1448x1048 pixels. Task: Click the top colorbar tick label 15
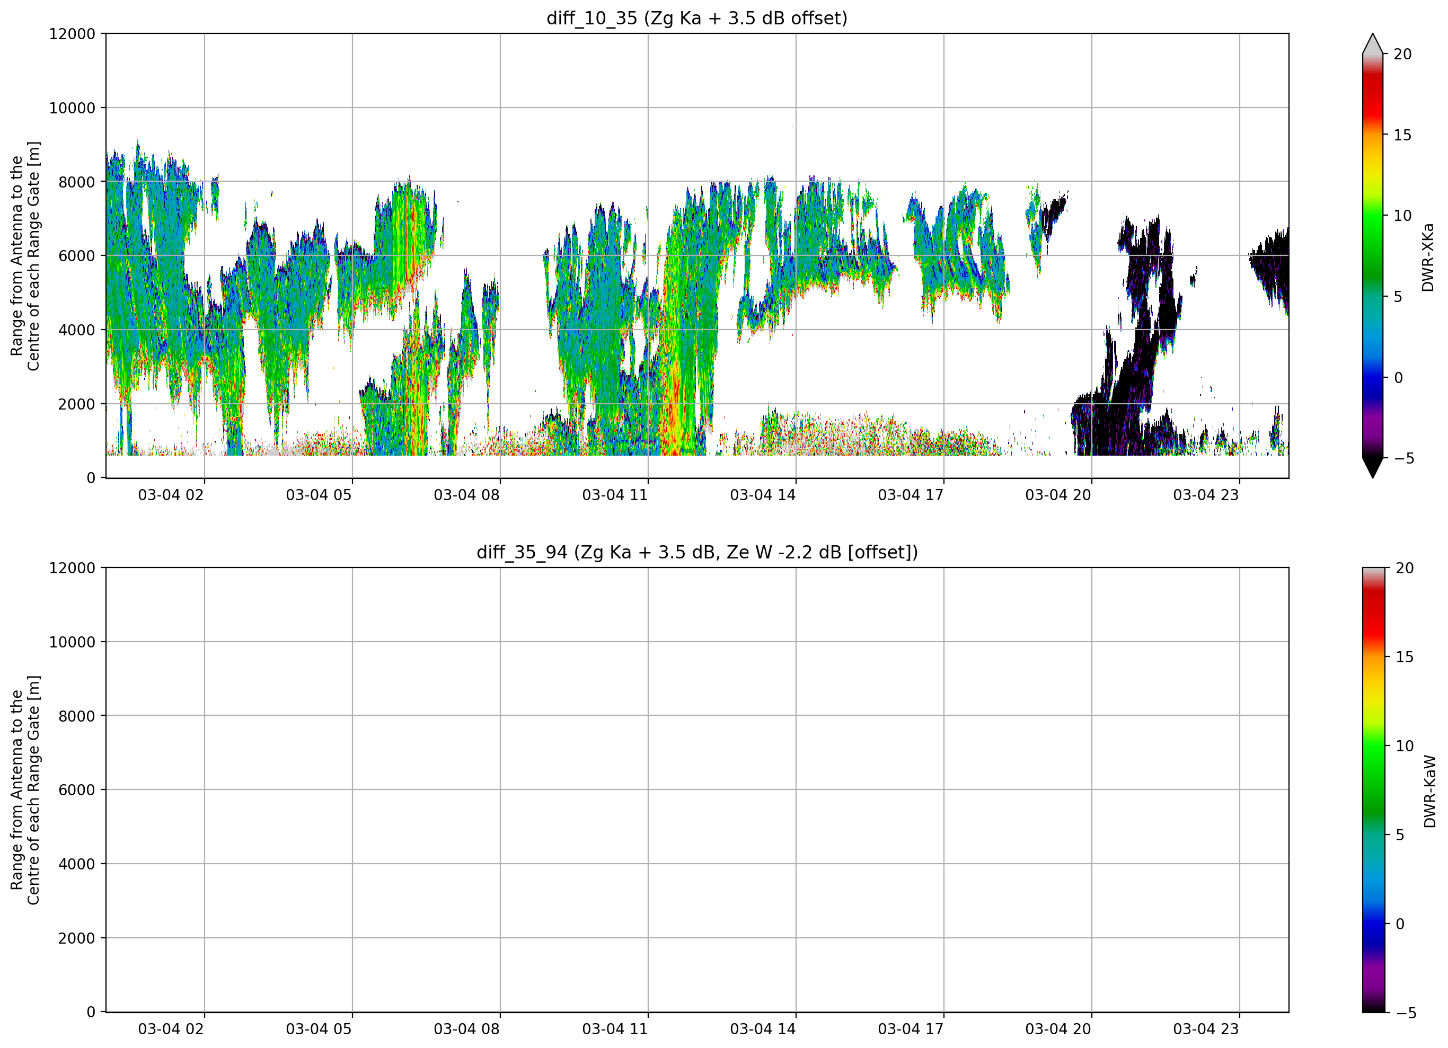1402,135
